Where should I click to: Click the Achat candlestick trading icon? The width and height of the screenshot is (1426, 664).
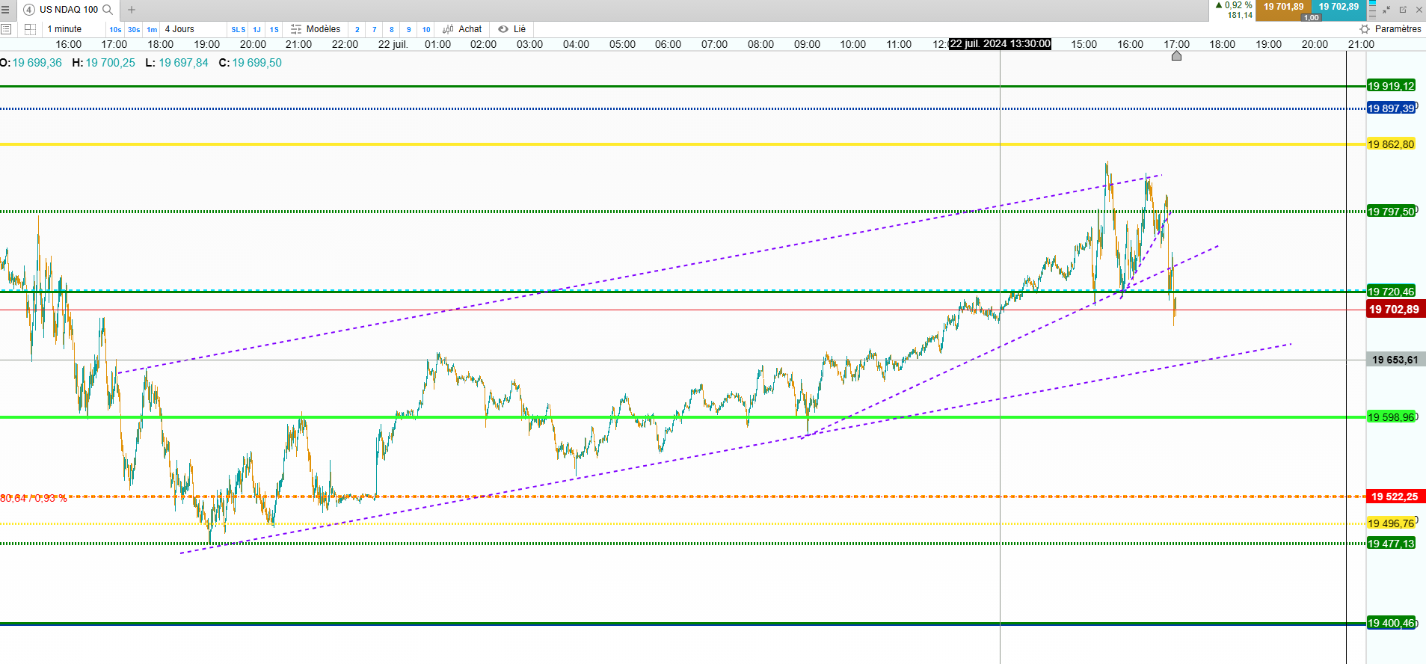[x=448, y=29]
